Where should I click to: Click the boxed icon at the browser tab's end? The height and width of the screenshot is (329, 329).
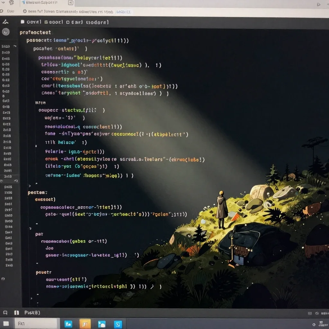71,3
